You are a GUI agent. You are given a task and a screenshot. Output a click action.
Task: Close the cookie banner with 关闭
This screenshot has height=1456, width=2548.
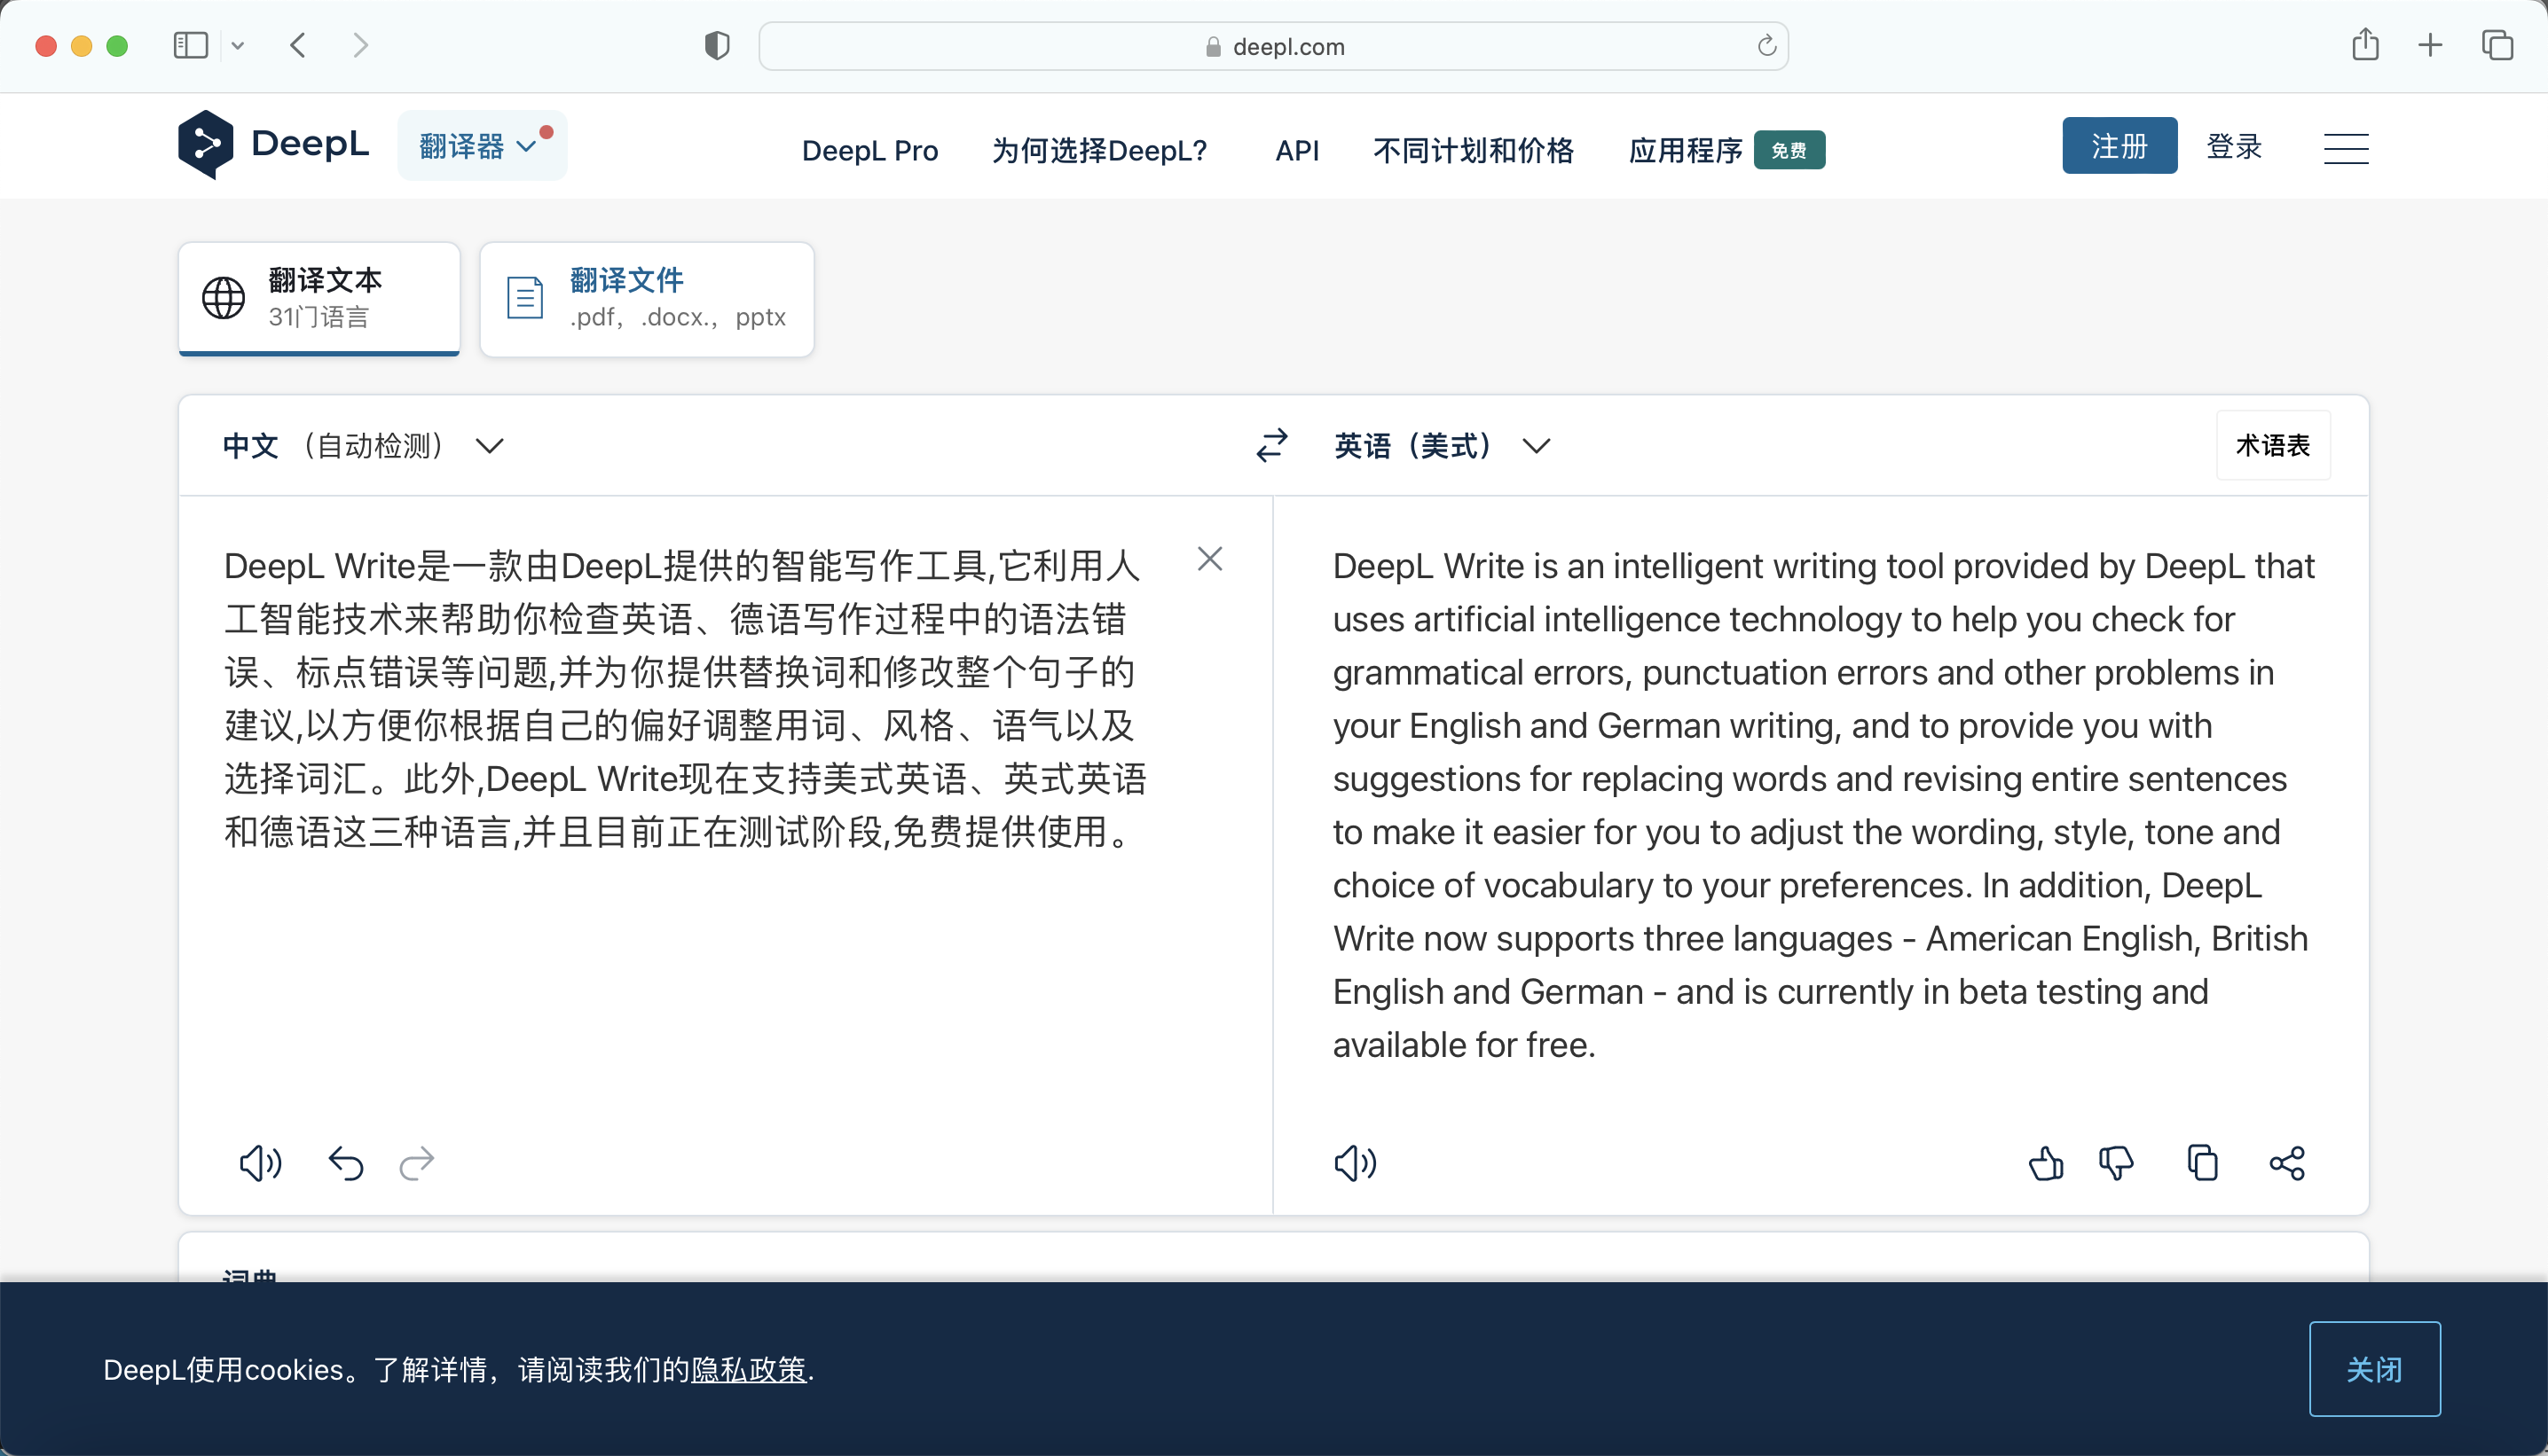(2373, 1368)
